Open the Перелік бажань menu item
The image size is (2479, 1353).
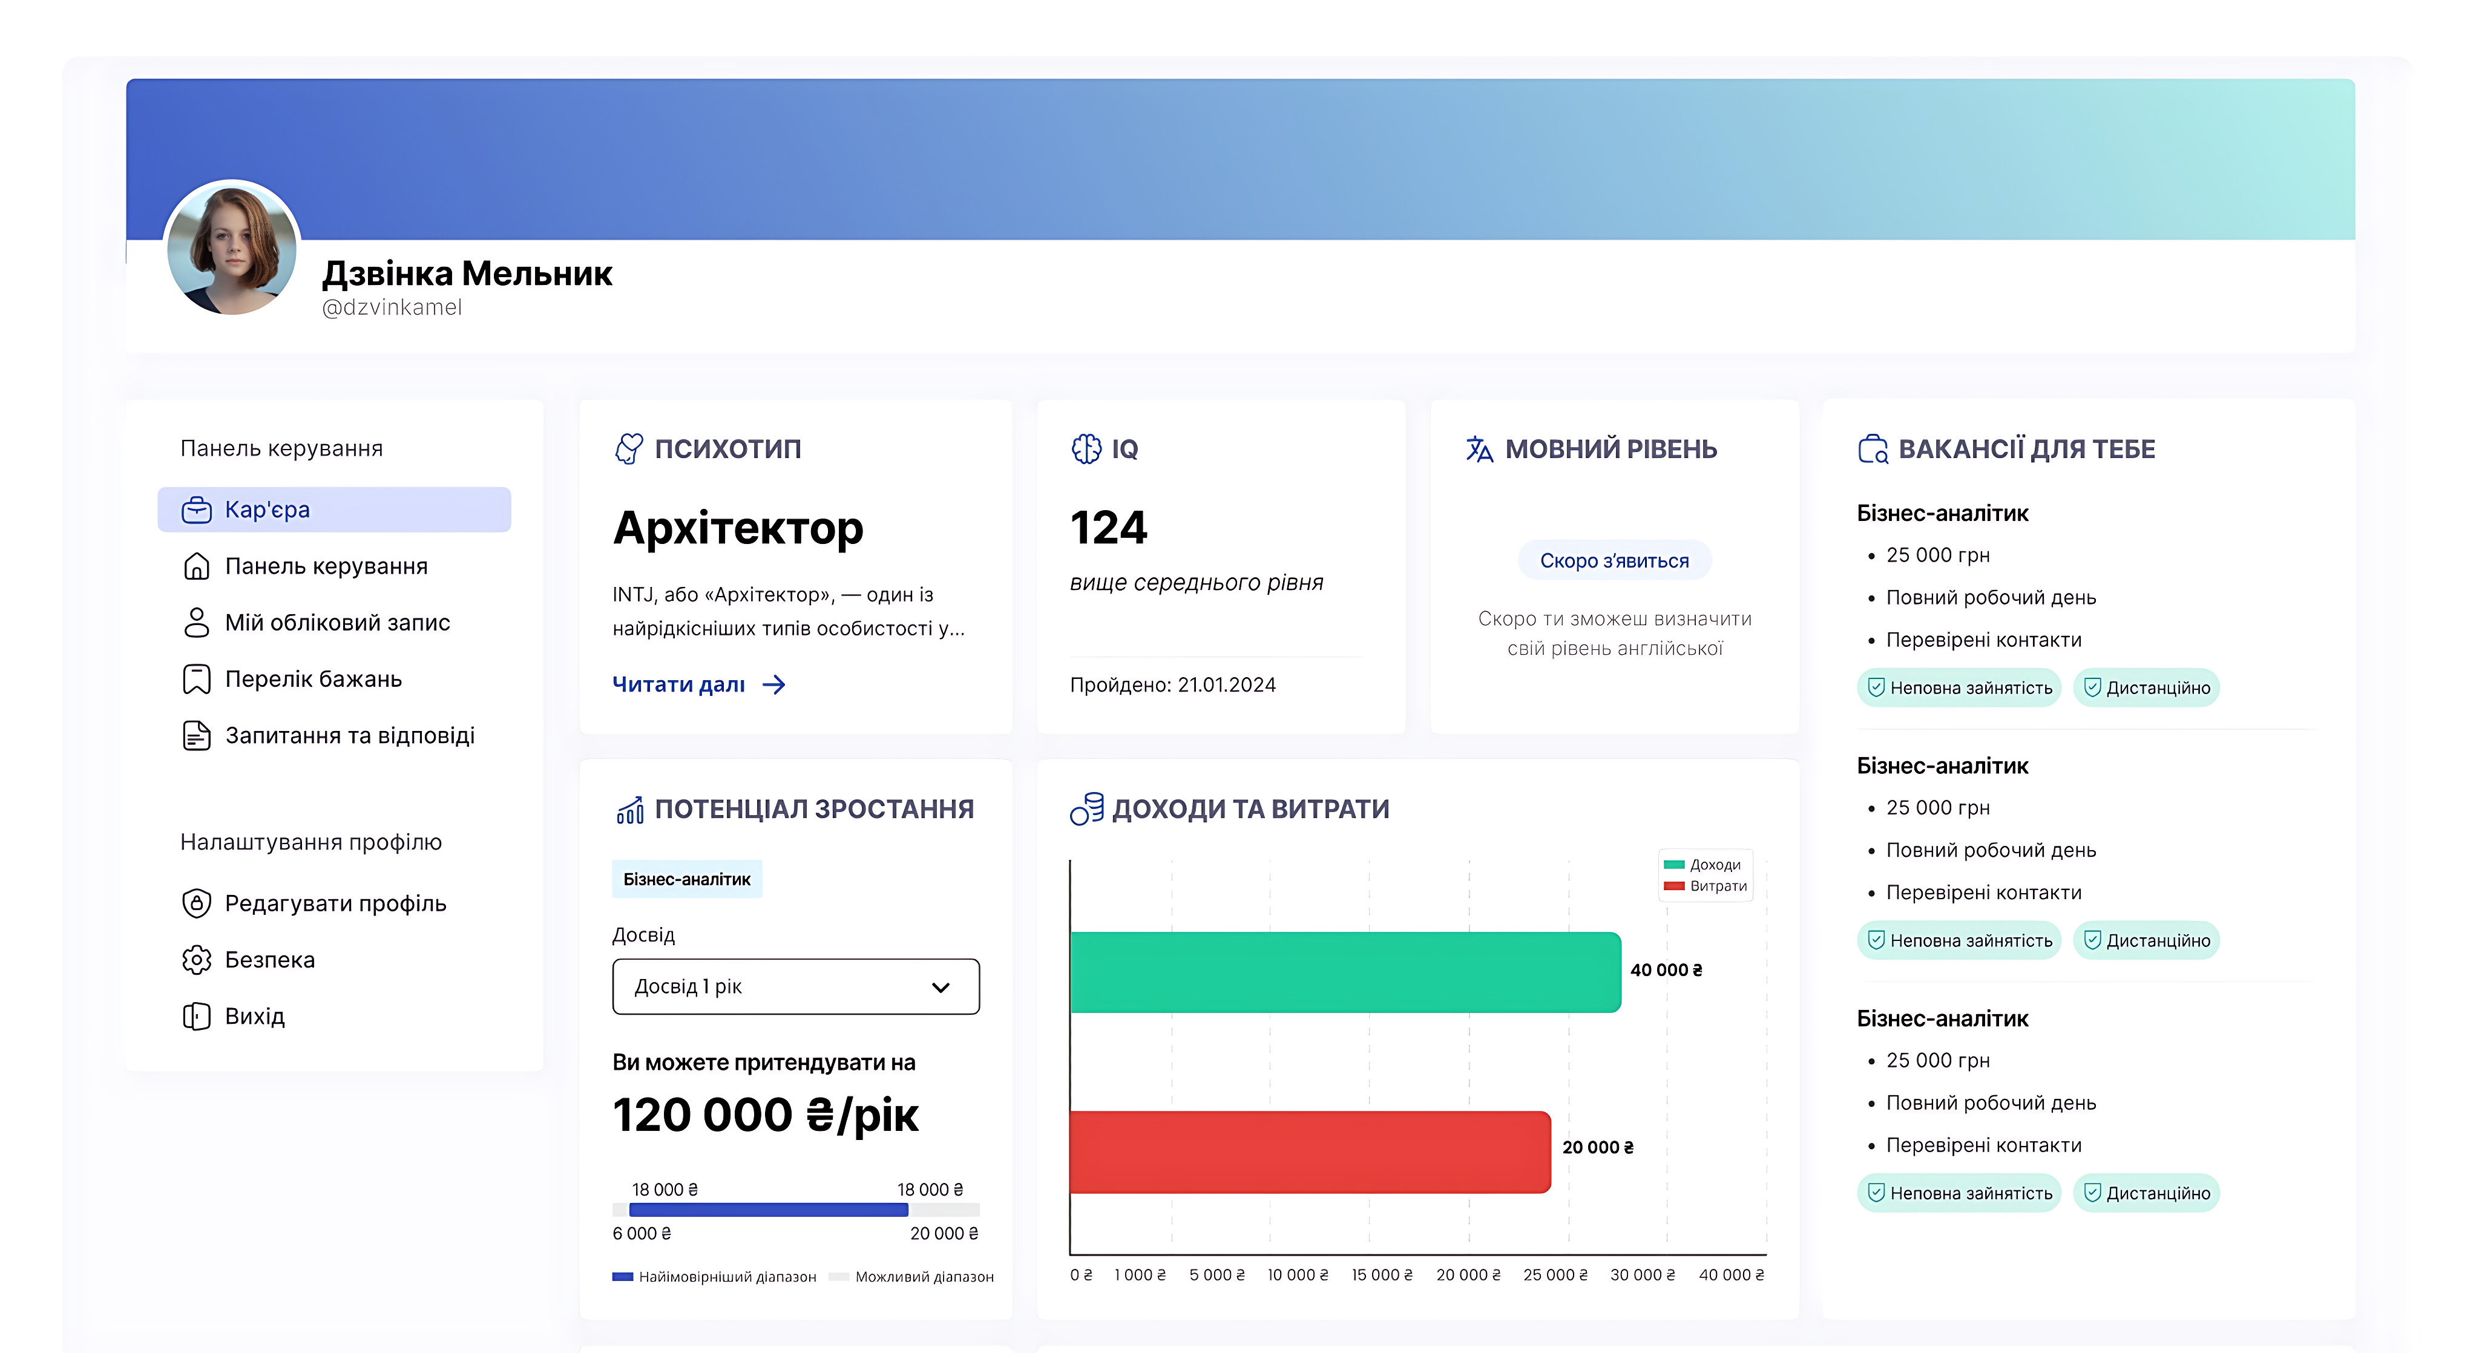(313, 678)
